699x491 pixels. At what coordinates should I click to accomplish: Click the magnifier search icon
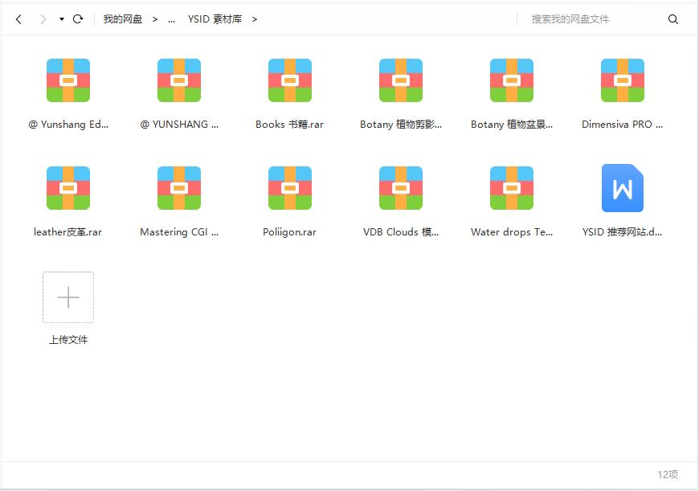point(673,19)
